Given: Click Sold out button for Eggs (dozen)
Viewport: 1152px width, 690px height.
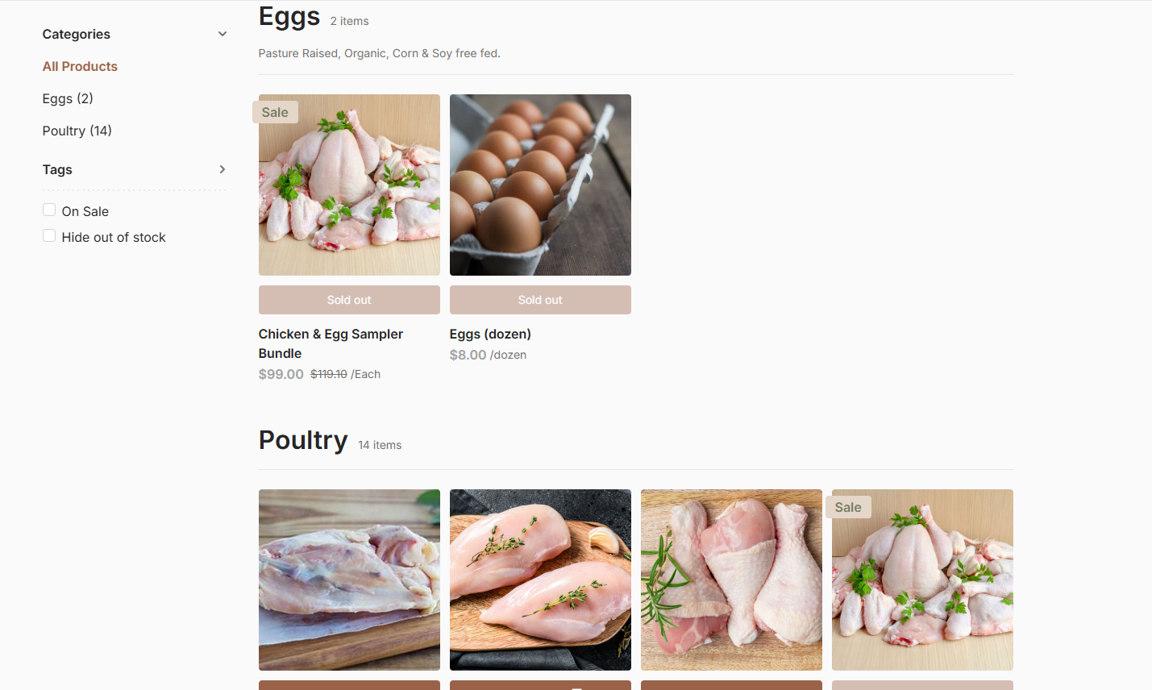Looking at the screenshot, I should pos(540,300).
